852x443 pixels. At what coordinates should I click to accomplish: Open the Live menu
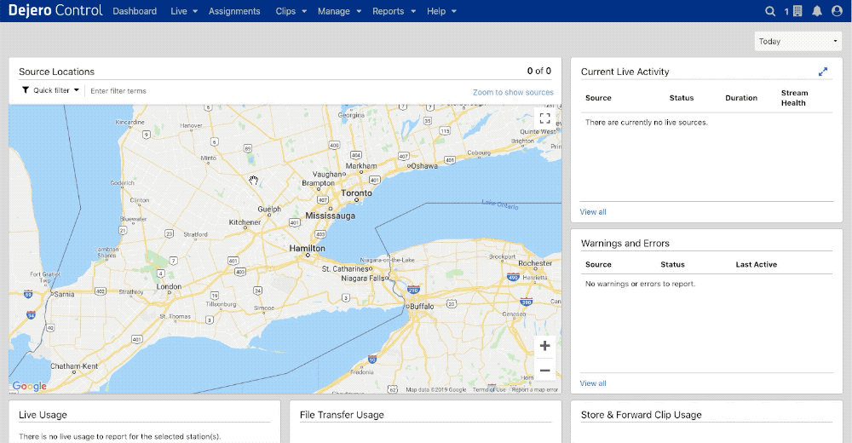(184, 11)
